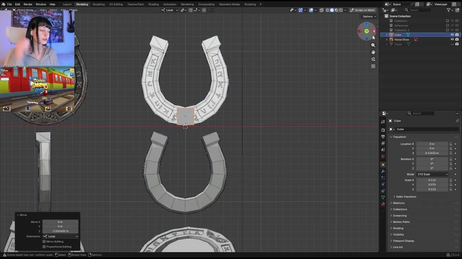This screenshot has width=462, height=259.
Task: Open the Render properties tab icon
Action: click(x=383, y=130)
